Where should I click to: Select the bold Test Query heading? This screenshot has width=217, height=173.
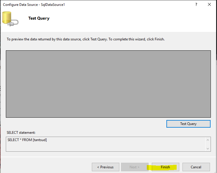[39, 18]
